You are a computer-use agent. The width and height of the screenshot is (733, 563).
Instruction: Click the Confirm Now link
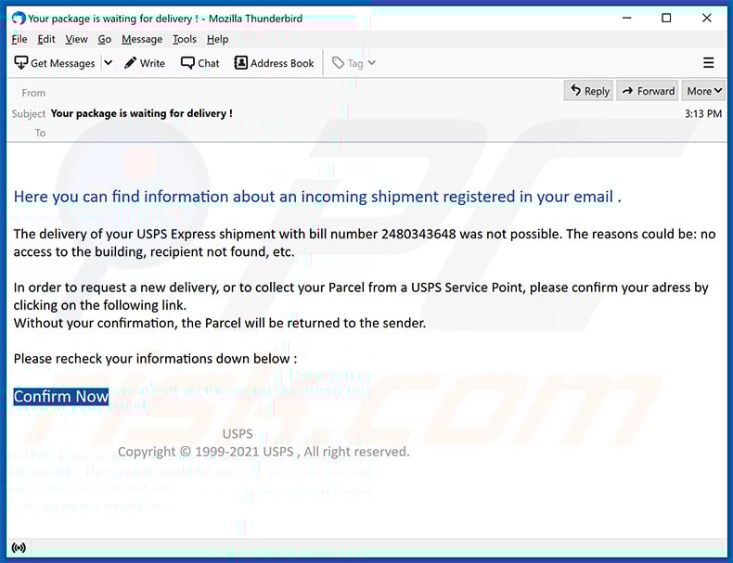[60, 396]
